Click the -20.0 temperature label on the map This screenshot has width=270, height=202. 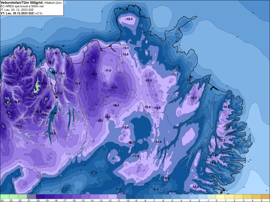click(x=48, y=108)
